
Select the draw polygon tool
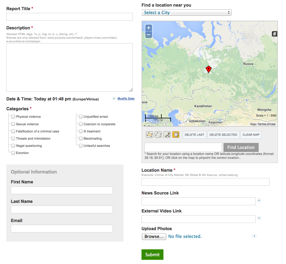pyautogui.click(x=150, y=135)
